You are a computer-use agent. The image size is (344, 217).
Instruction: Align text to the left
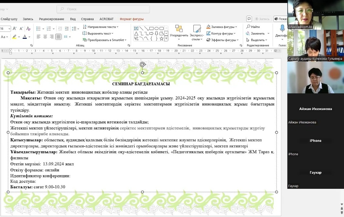coord(39,37)
